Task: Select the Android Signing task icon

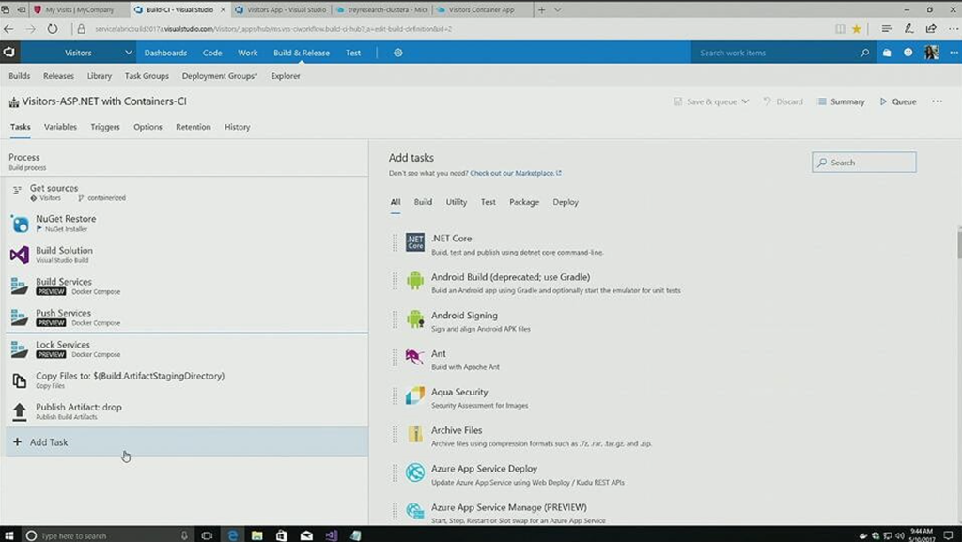Action: click(x=415, y=319)
